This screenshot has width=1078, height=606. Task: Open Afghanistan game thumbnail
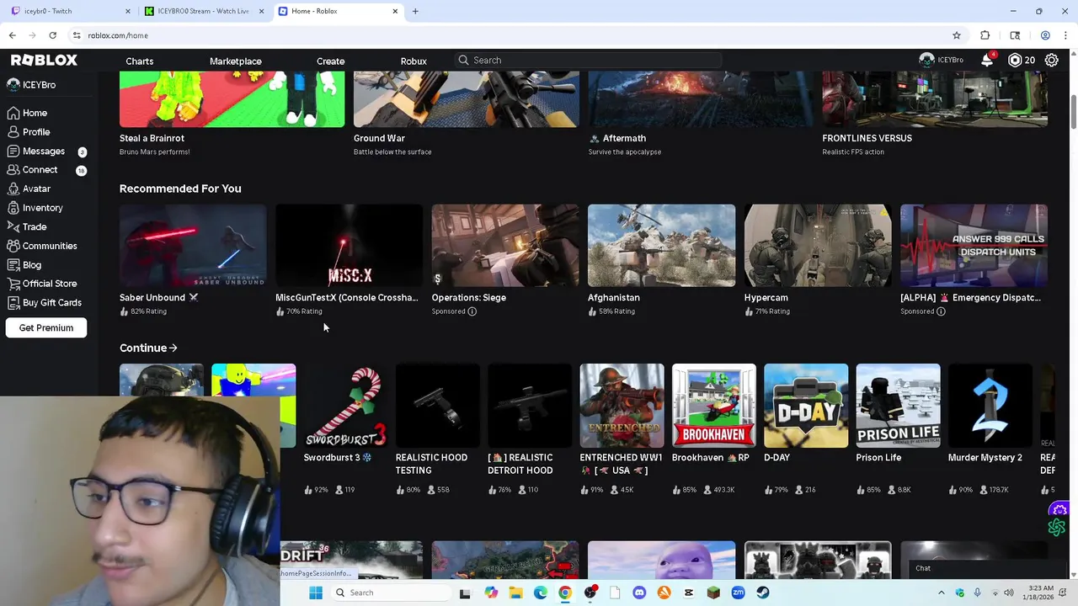coord(661,246)
